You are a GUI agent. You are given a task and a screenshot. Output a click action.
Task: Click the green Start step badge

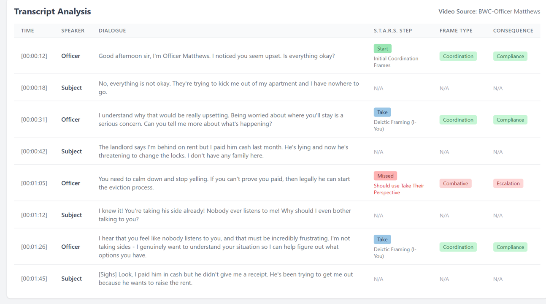(382, 49)
